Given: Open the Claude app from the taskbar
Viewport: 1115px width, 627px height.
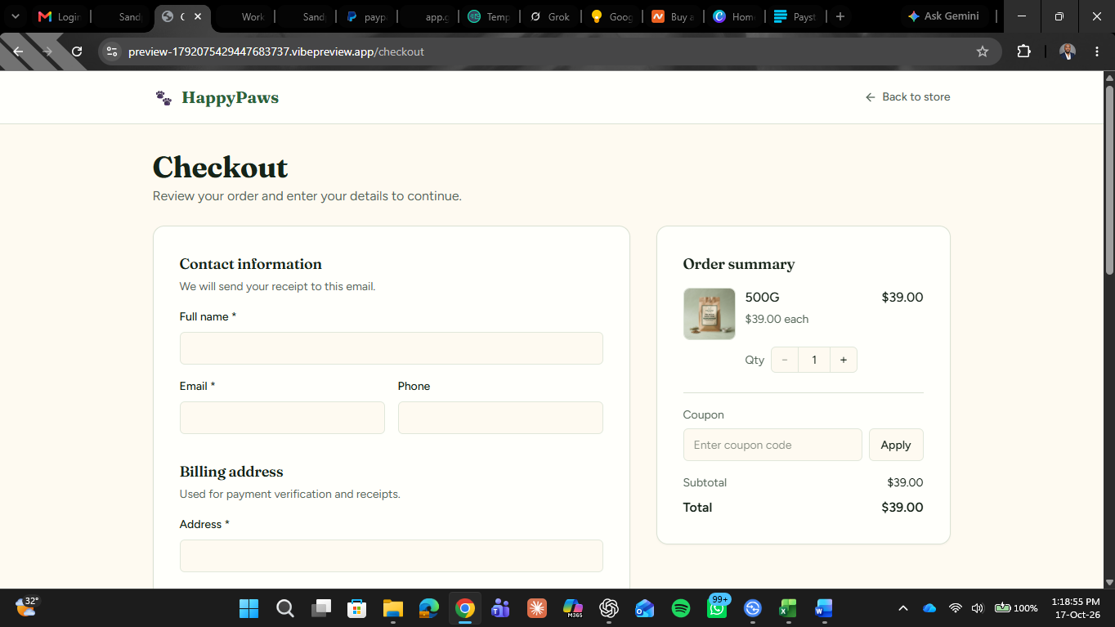Looking at the screenshot, I should click(x=537, y=608).
